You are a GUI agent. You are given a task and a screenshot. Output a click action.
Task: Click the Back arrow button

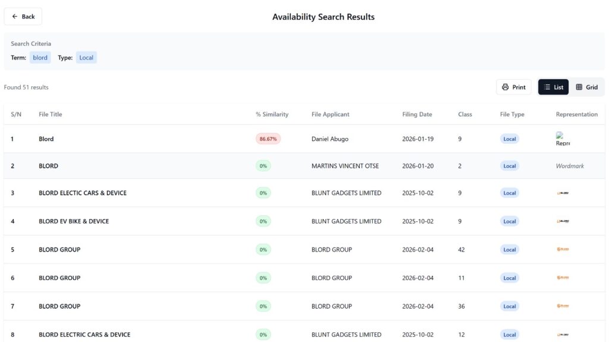(23, 17)
